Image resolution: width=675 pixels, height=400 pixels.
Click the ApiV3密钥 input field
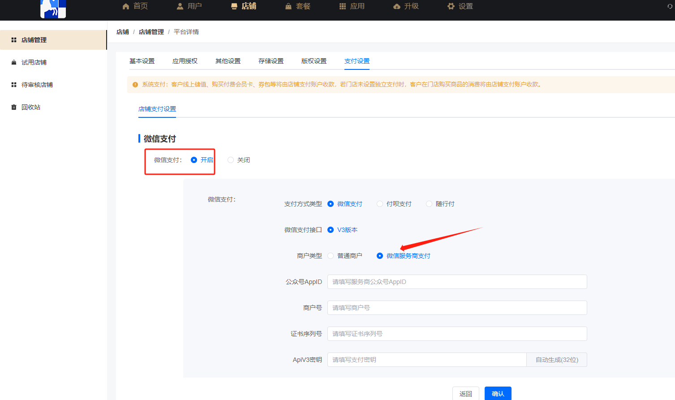pyautogui.click(x=427, y=360)
